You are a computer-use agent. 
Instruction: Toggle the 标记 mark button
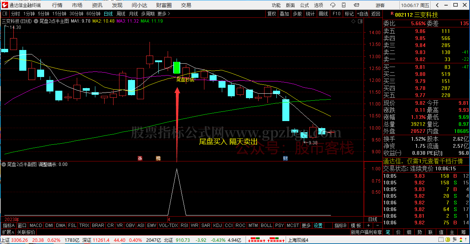pyautogui.click(x=349, y=14)
